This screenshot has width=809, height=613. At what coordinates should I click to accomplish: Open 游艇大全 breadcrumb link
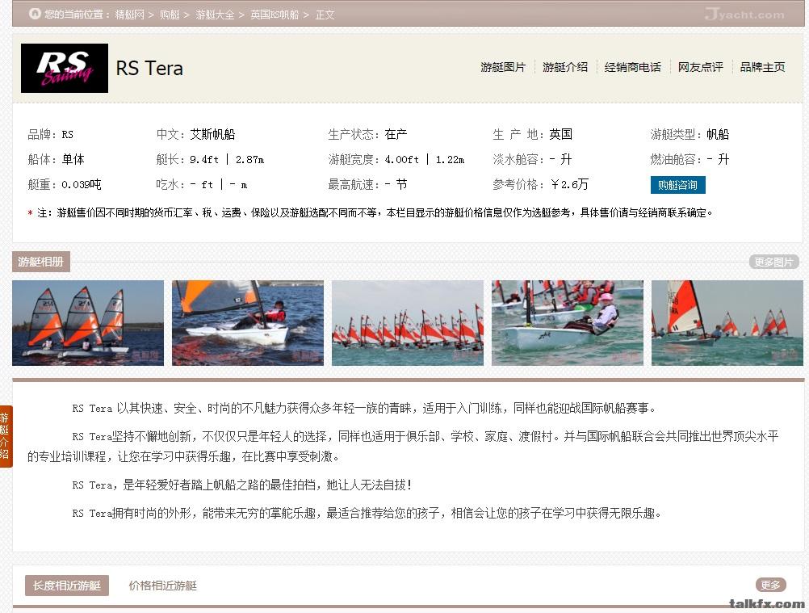[215, 15]
